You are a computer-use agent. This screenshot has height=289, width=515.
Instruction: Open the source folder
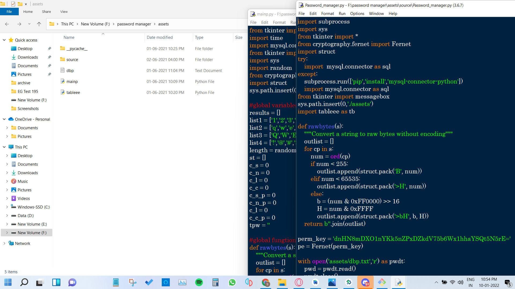pos(72,60)
